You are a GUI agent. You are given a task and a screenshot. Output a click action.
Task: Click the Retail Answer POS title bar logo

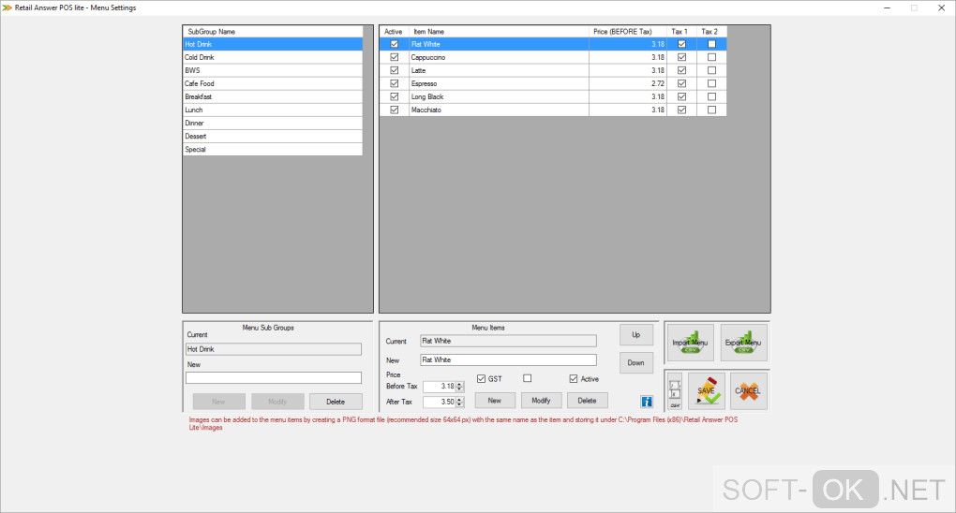(x=7, y=7)
